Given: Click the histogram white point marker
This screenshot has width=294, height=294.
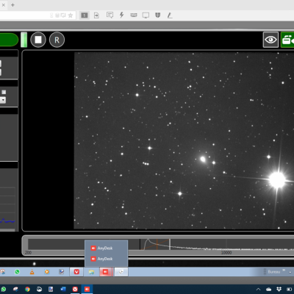Looking at the screenshot, I should 170,244.
